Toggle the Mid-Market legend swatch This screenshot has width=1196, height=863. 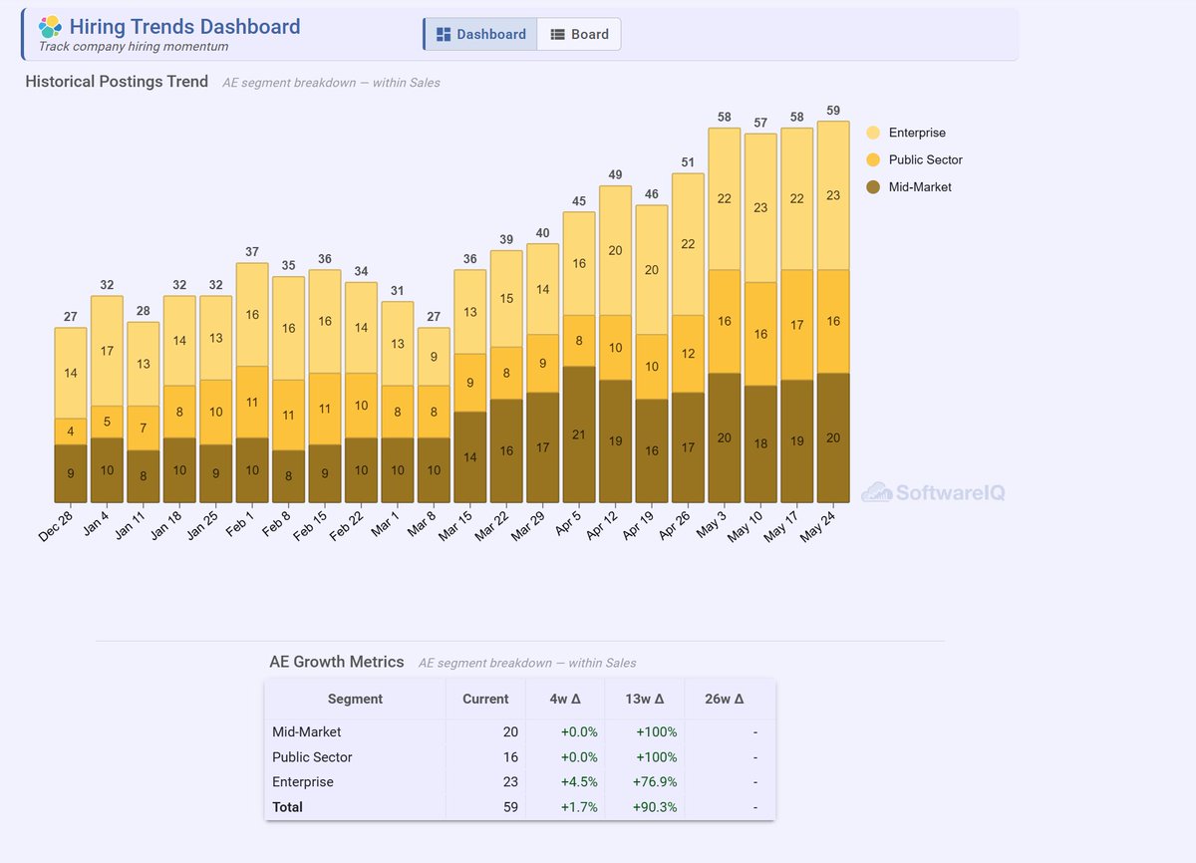pyautogui.click(x=873, y=186)
